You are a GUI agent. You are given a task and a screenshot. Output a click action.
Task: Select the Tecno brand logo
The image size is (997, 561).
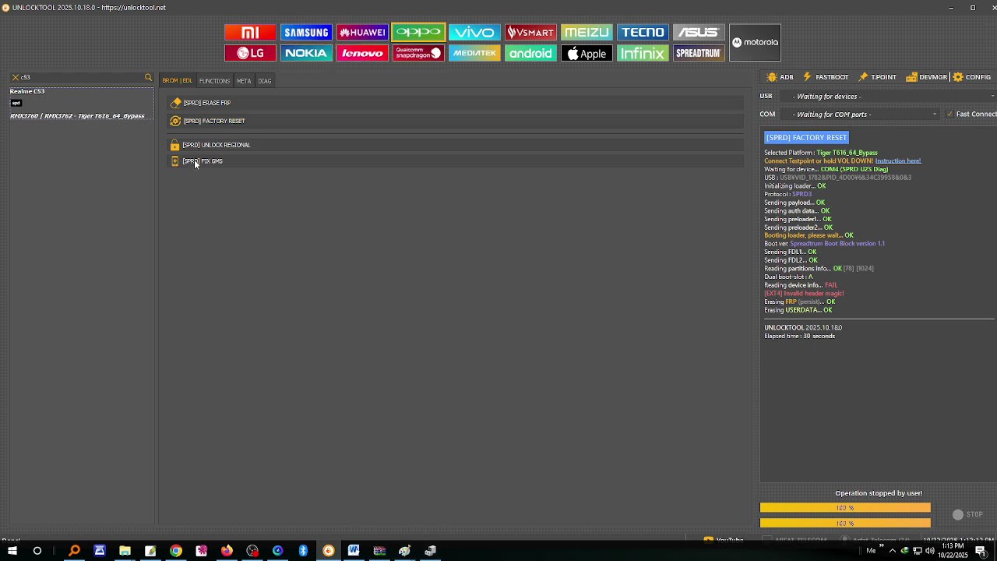pos(643,32)
